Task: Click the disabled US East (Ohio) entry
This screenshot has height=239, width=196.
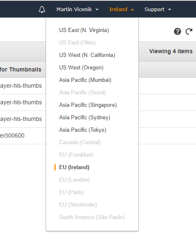Action: coord(77,42)
